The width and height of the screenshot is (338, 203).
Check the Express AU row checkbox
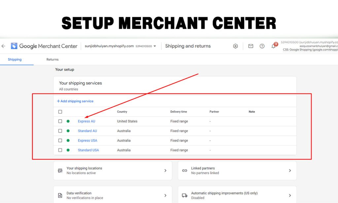coord(60,121)
